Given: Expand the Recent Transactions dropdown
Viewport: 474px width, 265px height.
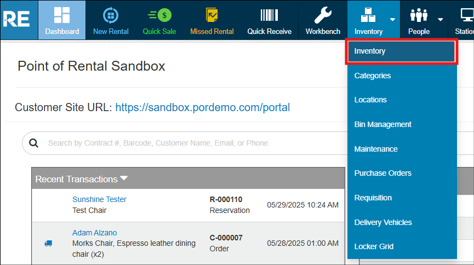Looking at the screenshot, I should (x=124, y=178).
